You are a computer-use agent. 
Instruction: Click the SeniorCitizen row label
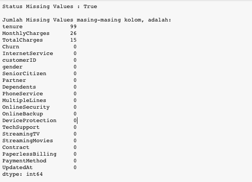(24, 73)
